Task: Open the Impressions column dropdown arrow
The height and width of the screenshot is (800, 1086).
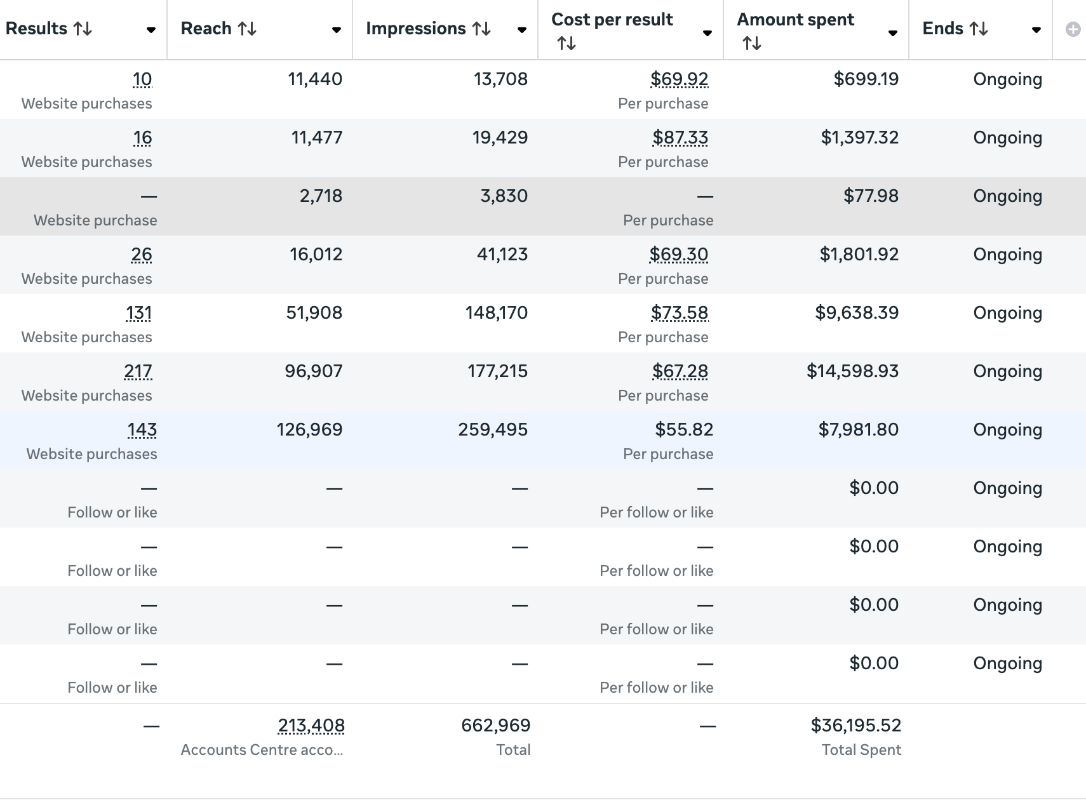Action: pyautogui.click(x=522, y=30)
